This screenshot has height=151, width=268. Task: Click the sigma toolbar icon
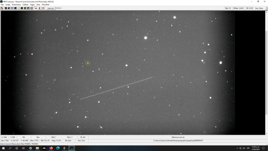tap(31, 8)
